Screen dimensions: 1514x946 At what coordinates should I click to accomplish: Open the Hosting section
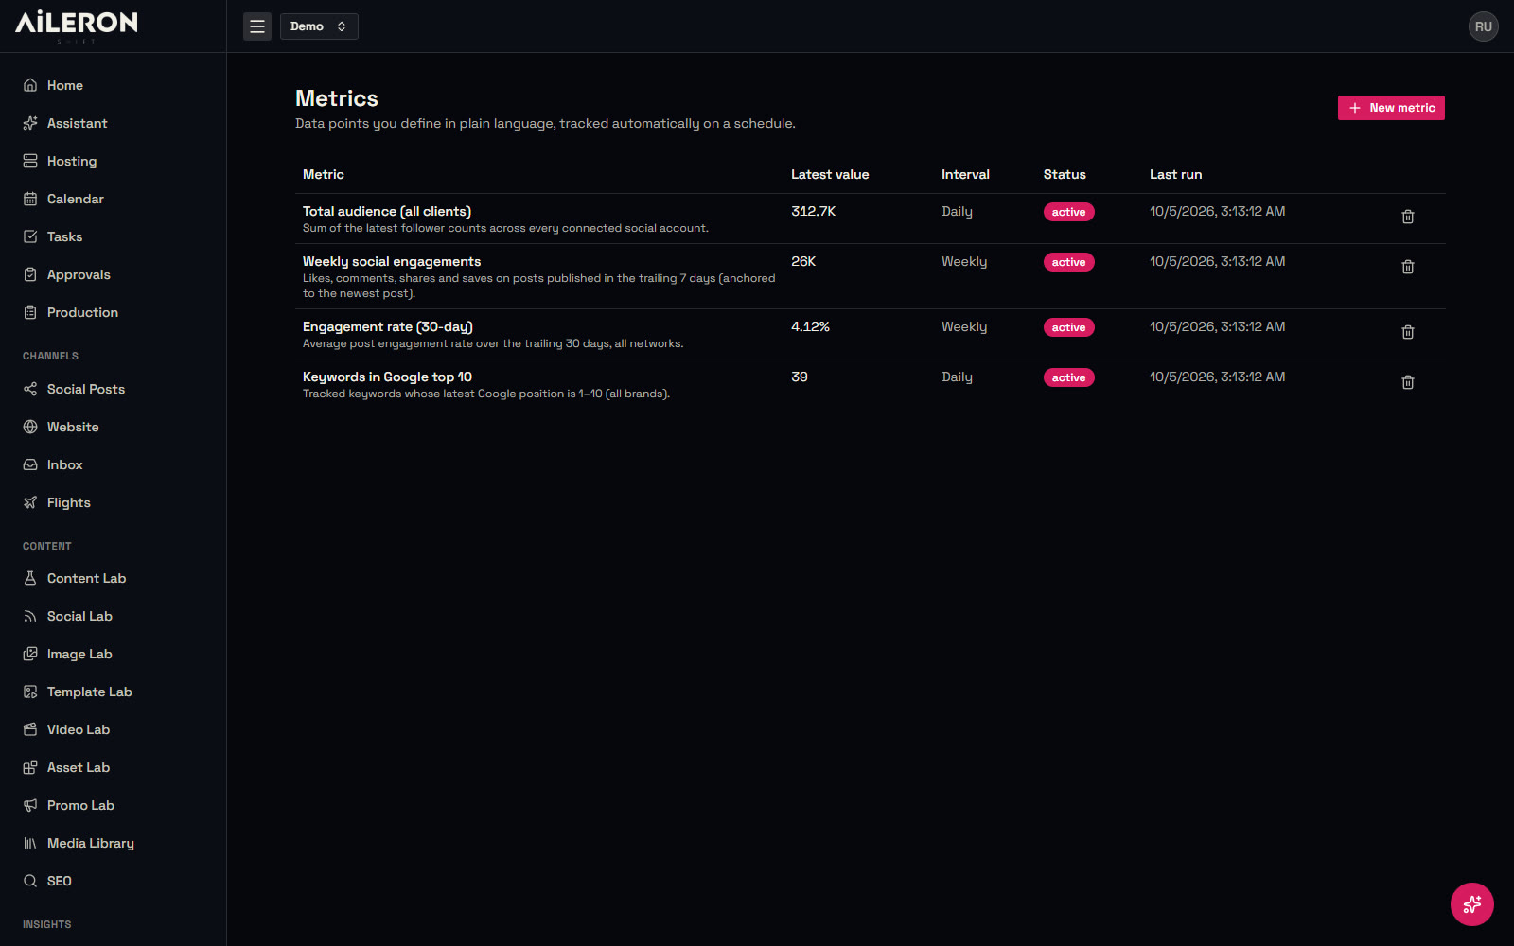114,161
